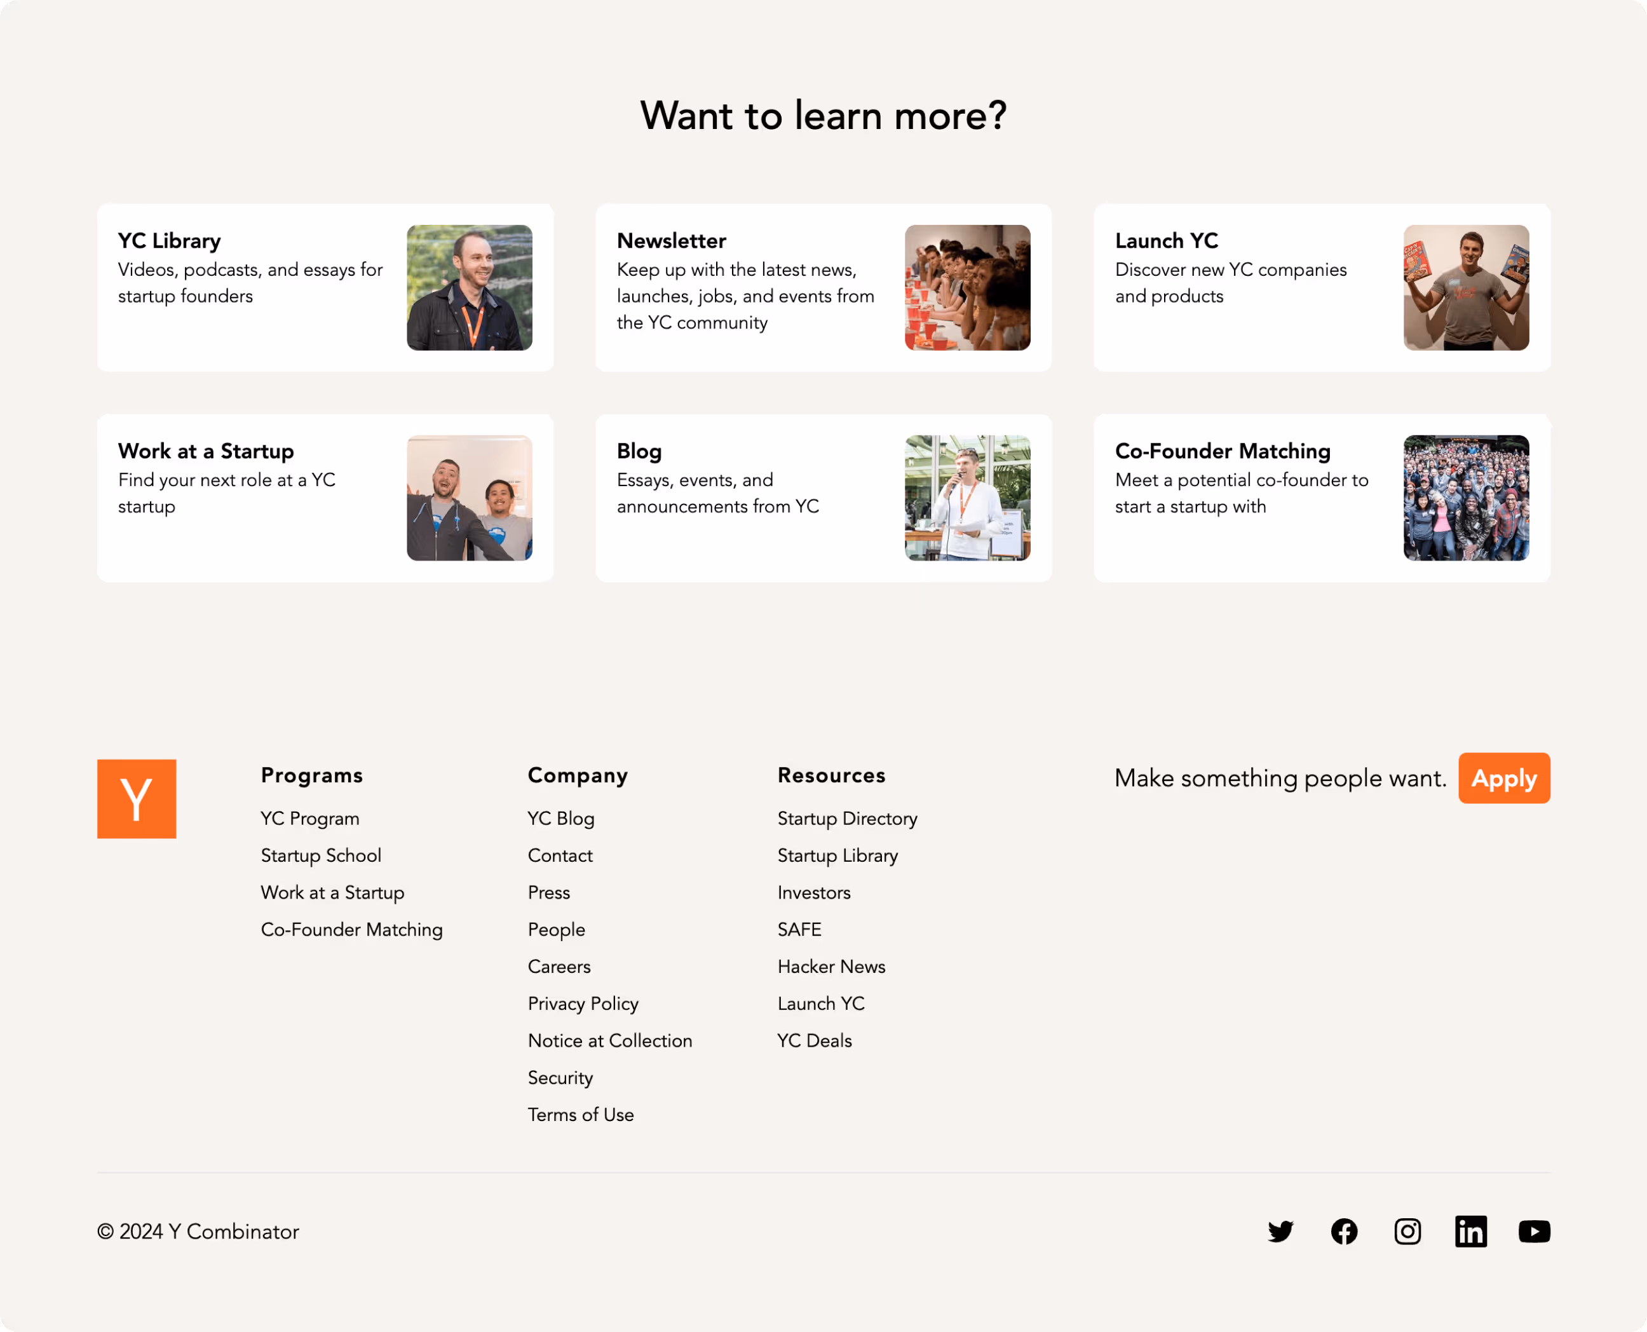Open Startup School footer link

[321, 855]
